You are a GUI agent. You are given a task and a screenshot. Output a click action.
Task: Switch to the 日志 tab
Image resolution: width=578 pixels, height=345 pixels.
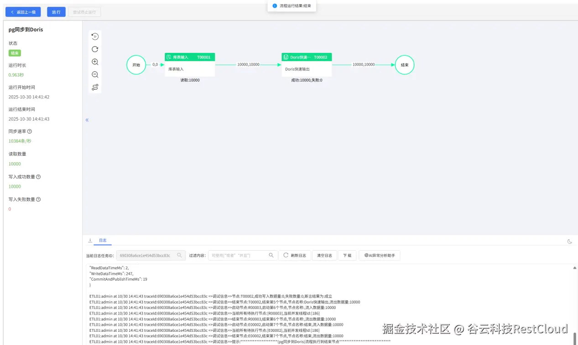102,240
